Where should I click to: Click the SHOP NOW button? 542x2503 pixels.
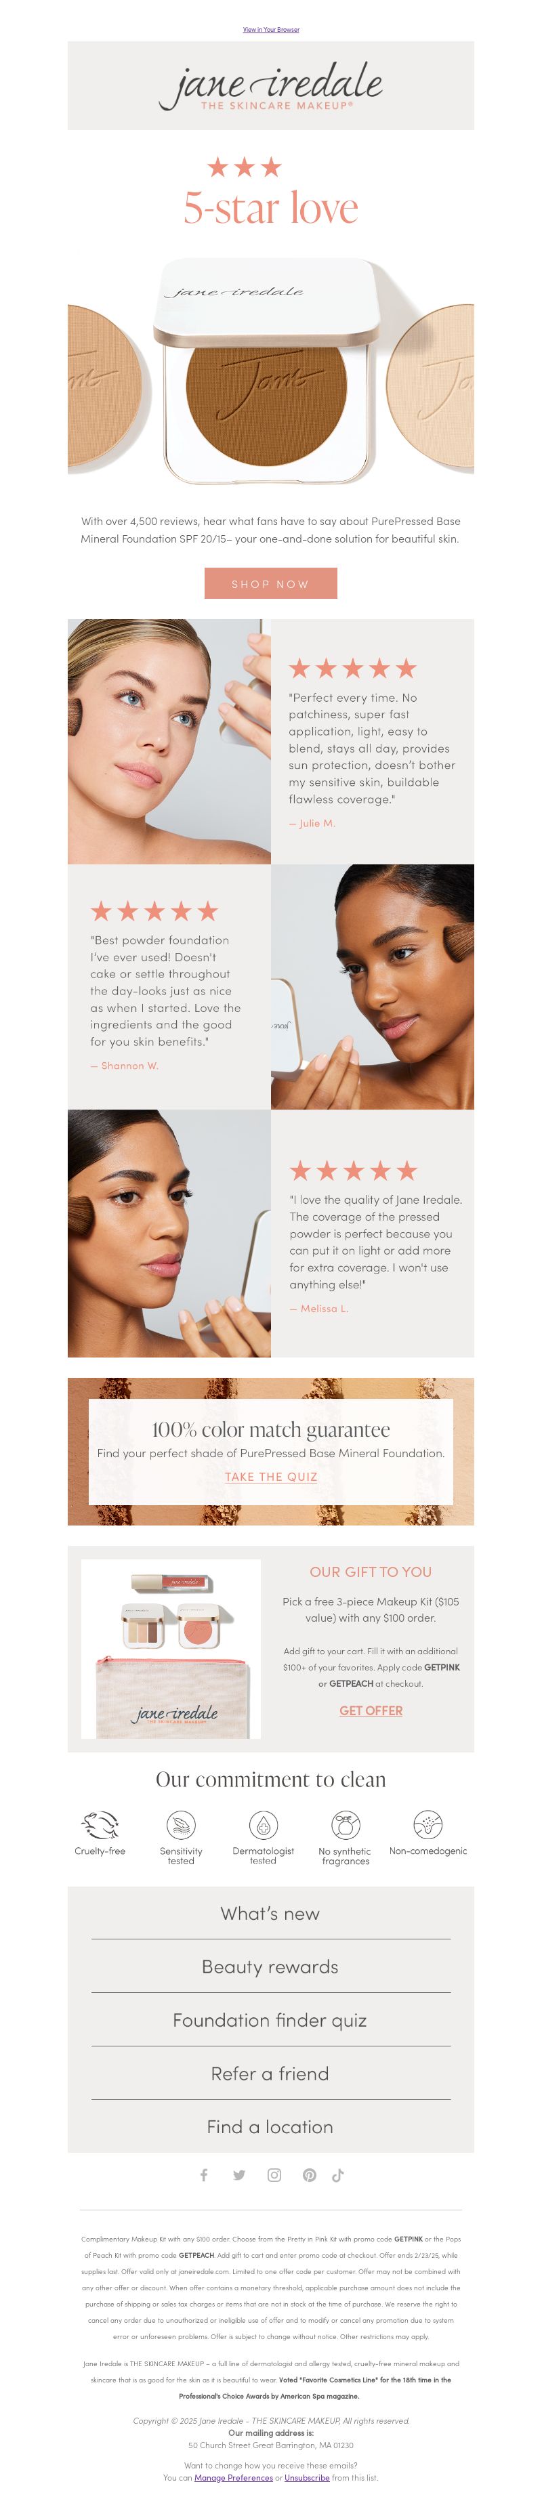point(271,584)
